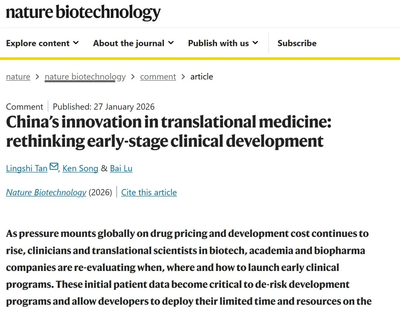Click the nature biotechnology logo

tap(83, 12)
